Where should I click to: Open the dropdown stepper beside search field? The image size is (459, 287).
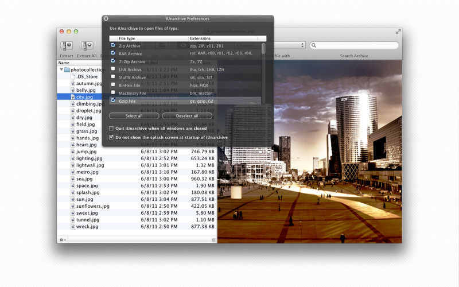302,45
